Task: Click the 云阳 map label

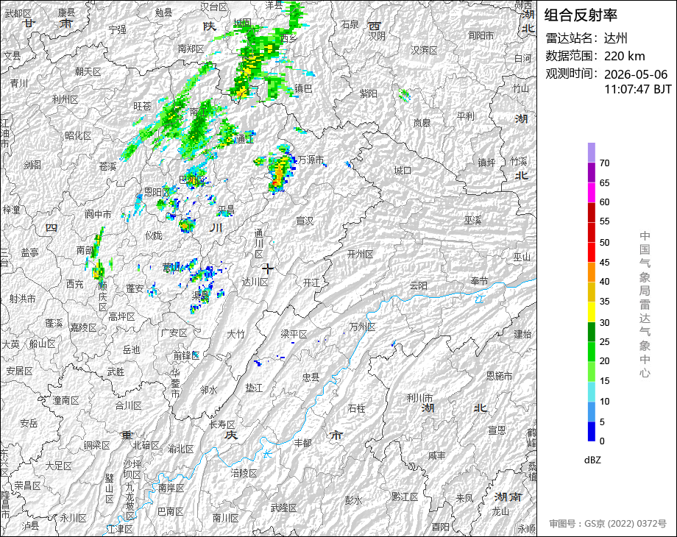Action: (418, 285)
